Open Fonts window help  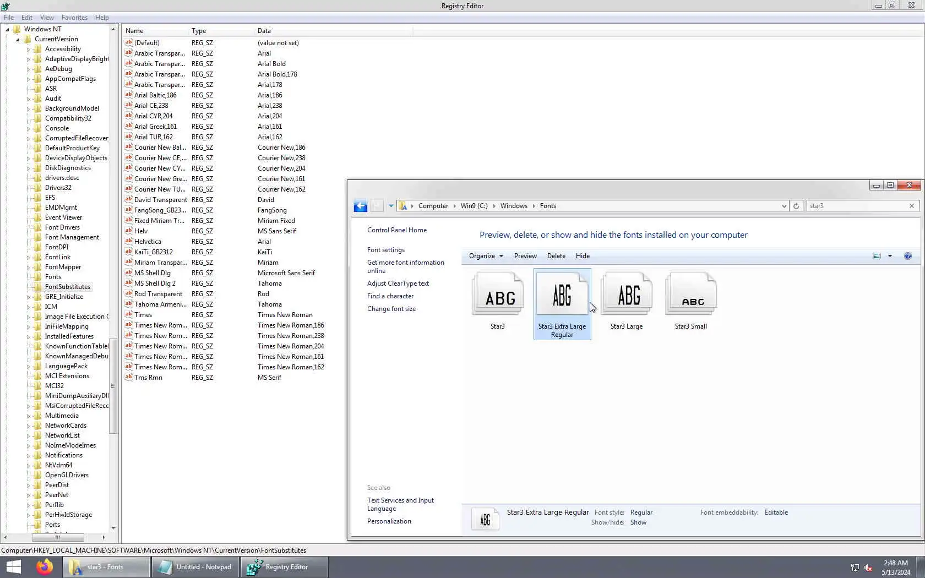tap(908, 256)
